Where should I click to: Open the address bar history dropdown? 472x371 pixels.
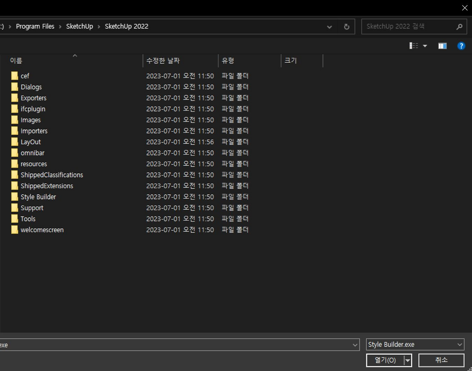pyautogui.click(x=329, y=27)
